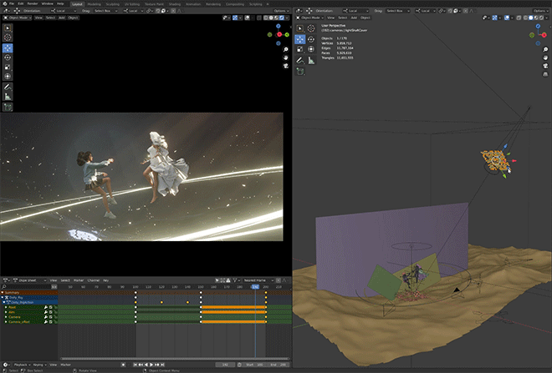The width and height of the screenshot is (552, 373).
Task: Open the Render menu
Action: [33, 4]
